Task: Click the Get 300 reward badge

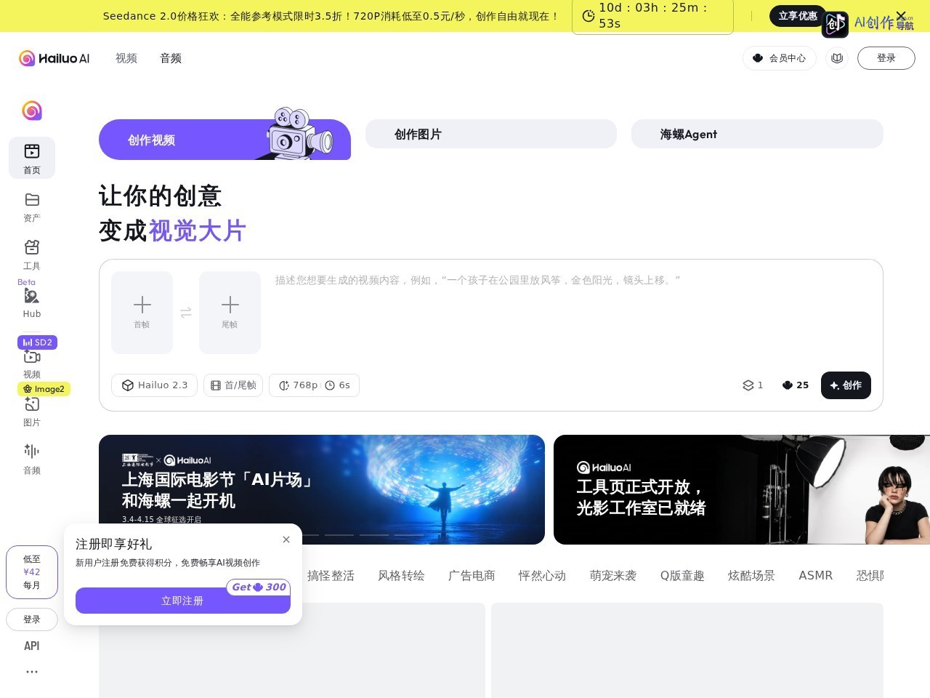Action: point(259,587)
